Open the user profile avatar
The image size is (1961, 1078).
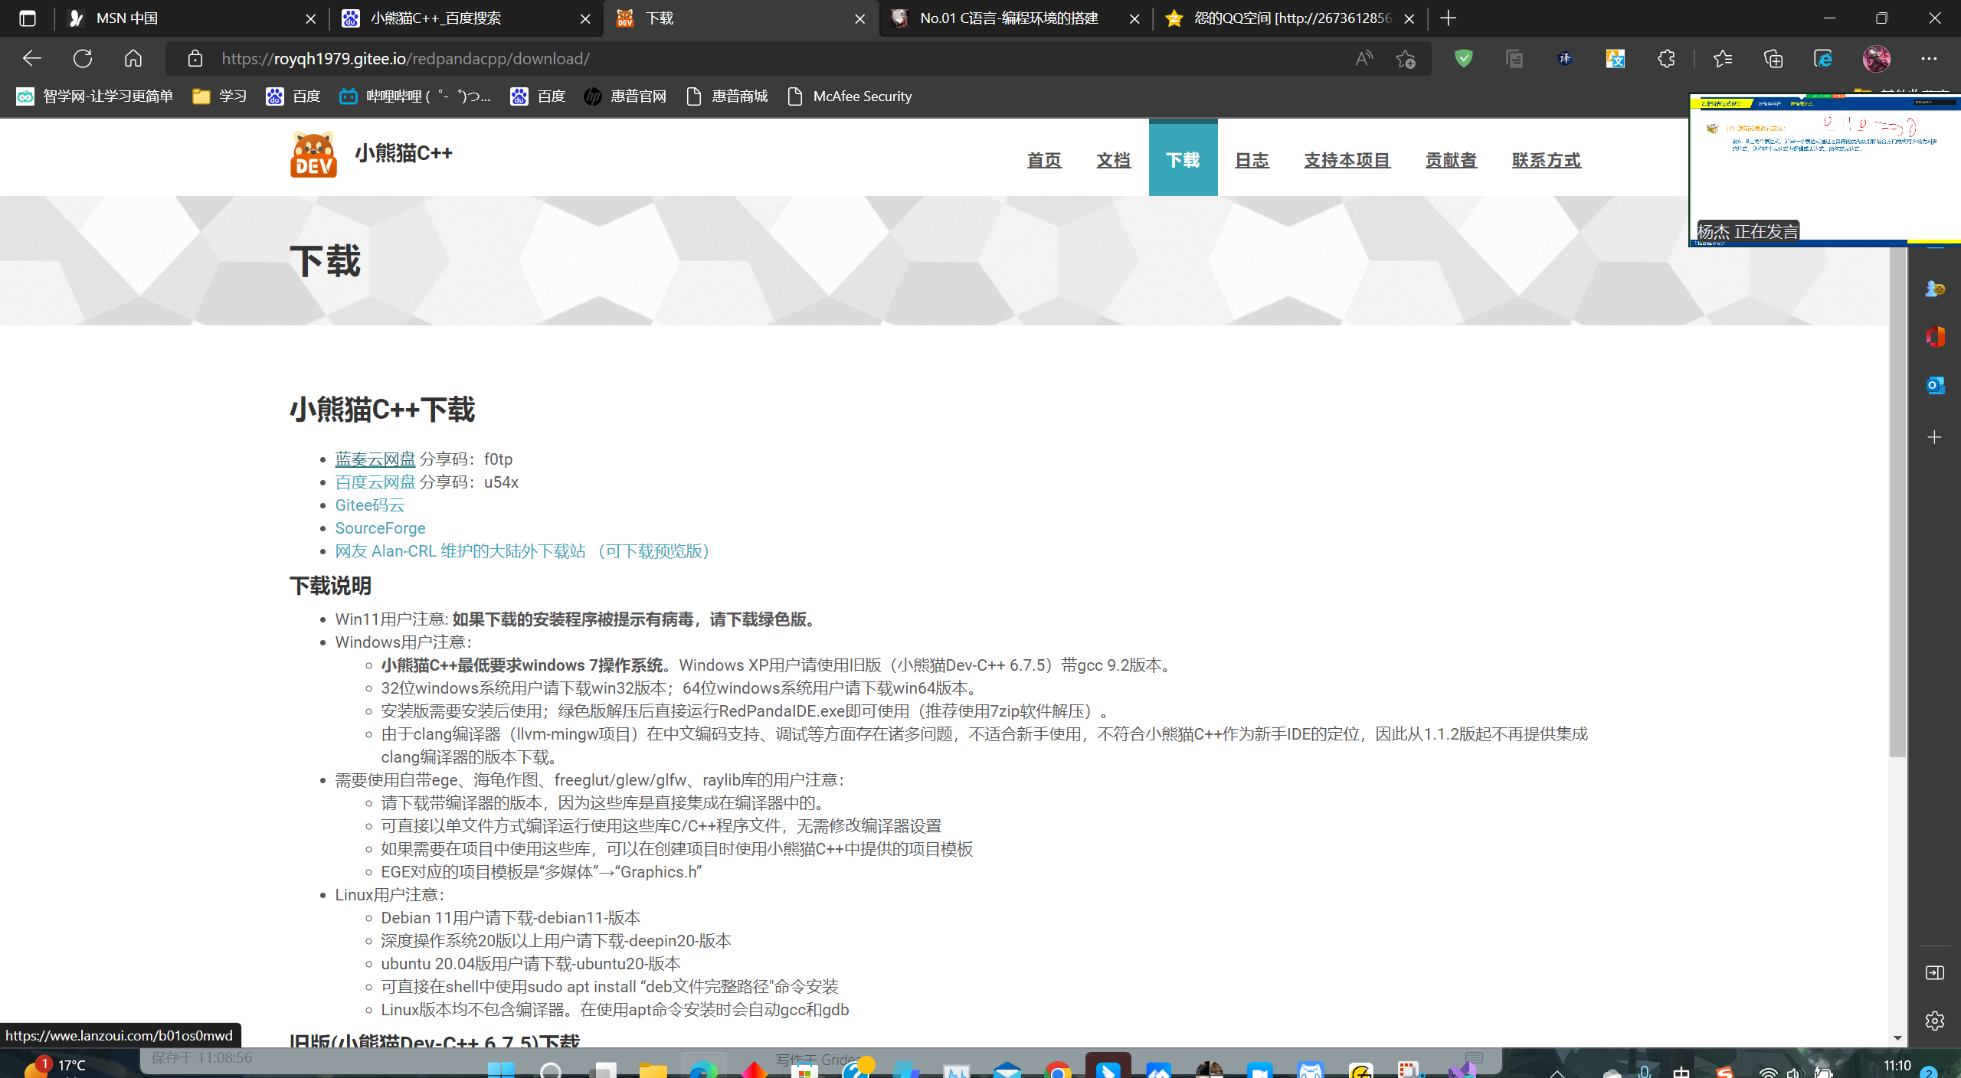pyautogui.click(x=1876, y=58)
